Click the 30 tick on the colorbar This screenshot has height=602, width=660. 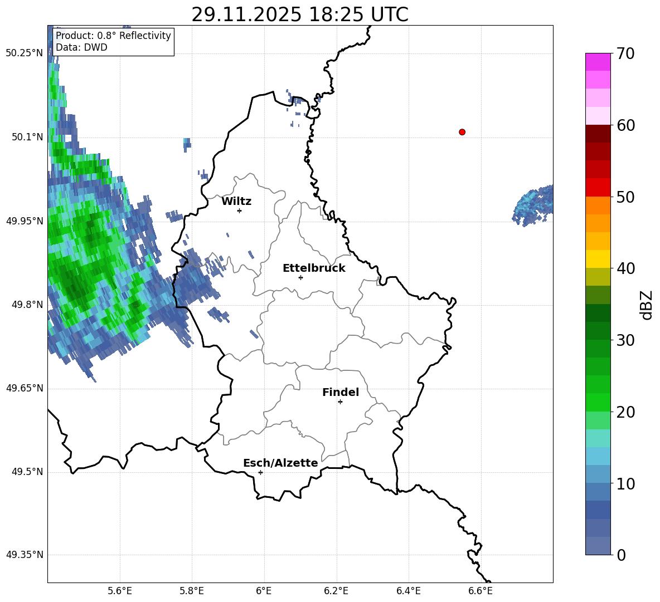click(625, 340)
